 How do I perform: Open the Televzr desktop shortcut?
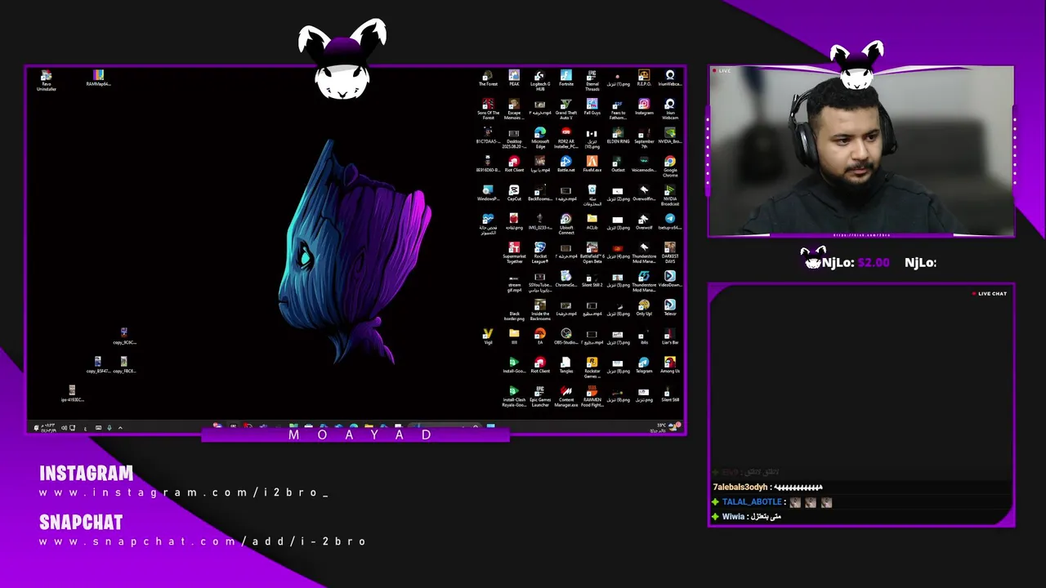tap(670, 307)
